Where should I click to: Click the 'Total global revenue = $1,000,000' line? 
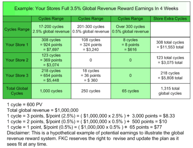click(43, 110)
